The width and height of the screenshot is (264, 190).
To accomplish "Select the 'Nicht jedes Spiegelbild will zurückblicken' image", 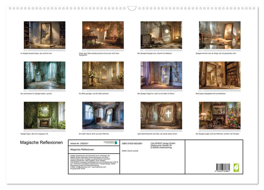I will pos(220,75).
